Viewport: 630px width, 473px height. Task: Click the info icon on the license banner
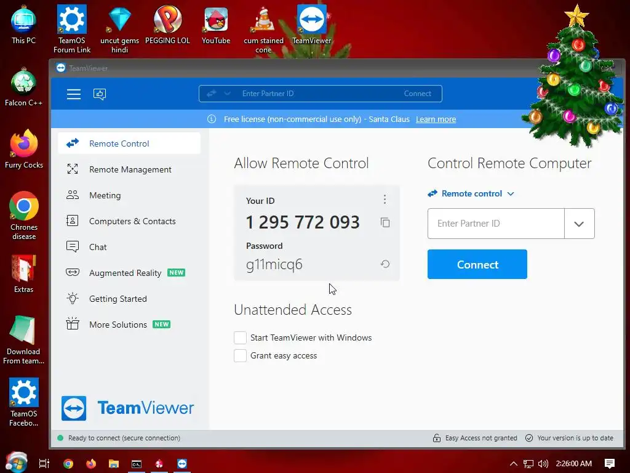212,119
